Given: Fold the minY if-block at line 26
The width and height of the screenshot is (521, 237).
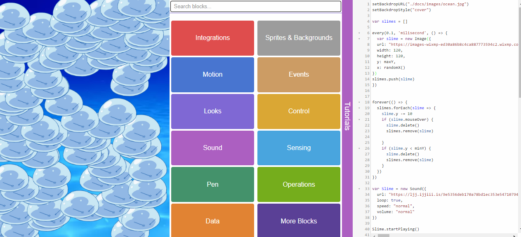Looking at the screenshot, I should point(359,148).
